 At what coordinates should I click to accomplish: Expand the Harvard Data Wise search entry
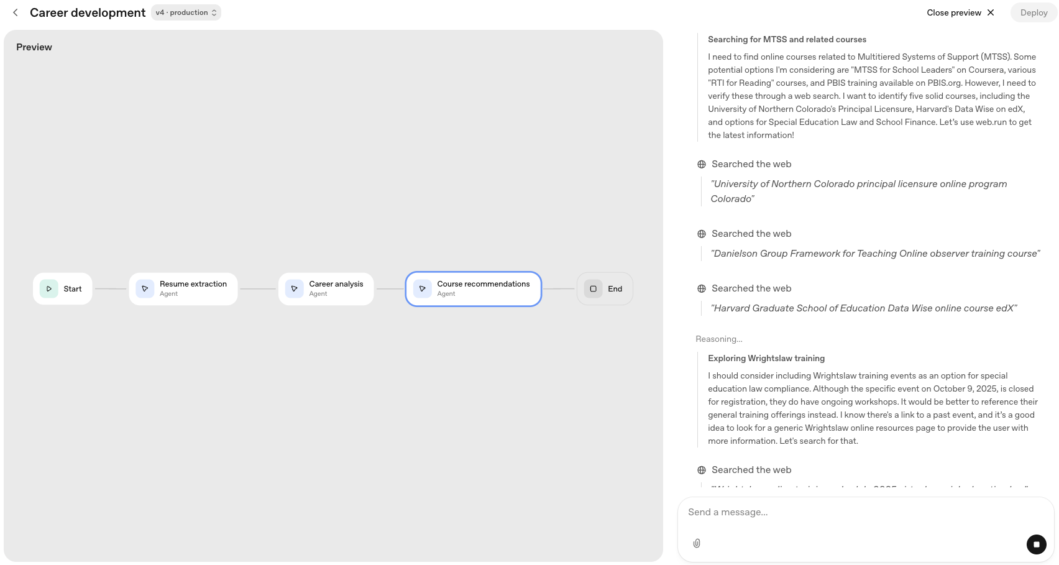coord(751,288)
